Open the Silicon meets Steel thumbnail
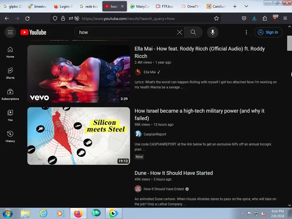This screenshot has width=292, height=219. tap(79, 136)
